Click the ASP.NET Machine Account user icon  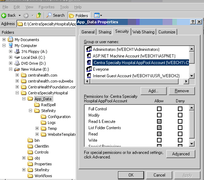pyautogui.click(x=89, y=56)
